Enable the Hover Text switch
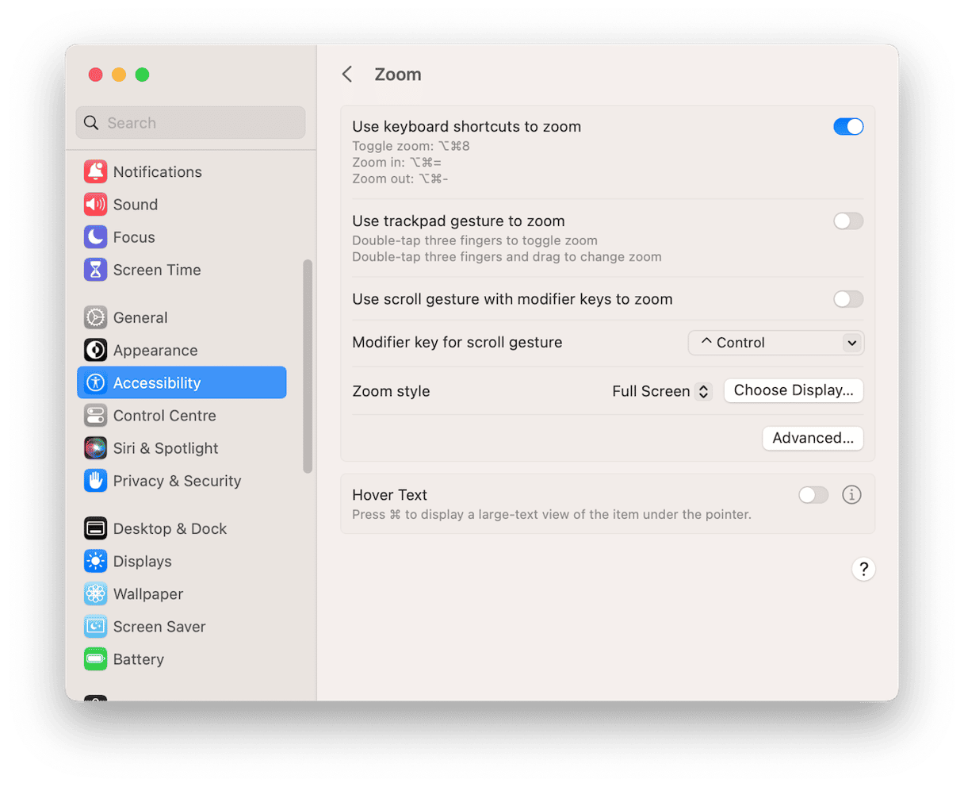The width and height of the screenshot is (964, 787). coord(813,495)
